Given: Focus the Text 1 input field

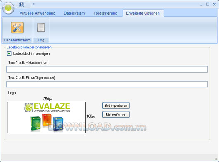Looking at the screenshot, I should coord(107,69).
